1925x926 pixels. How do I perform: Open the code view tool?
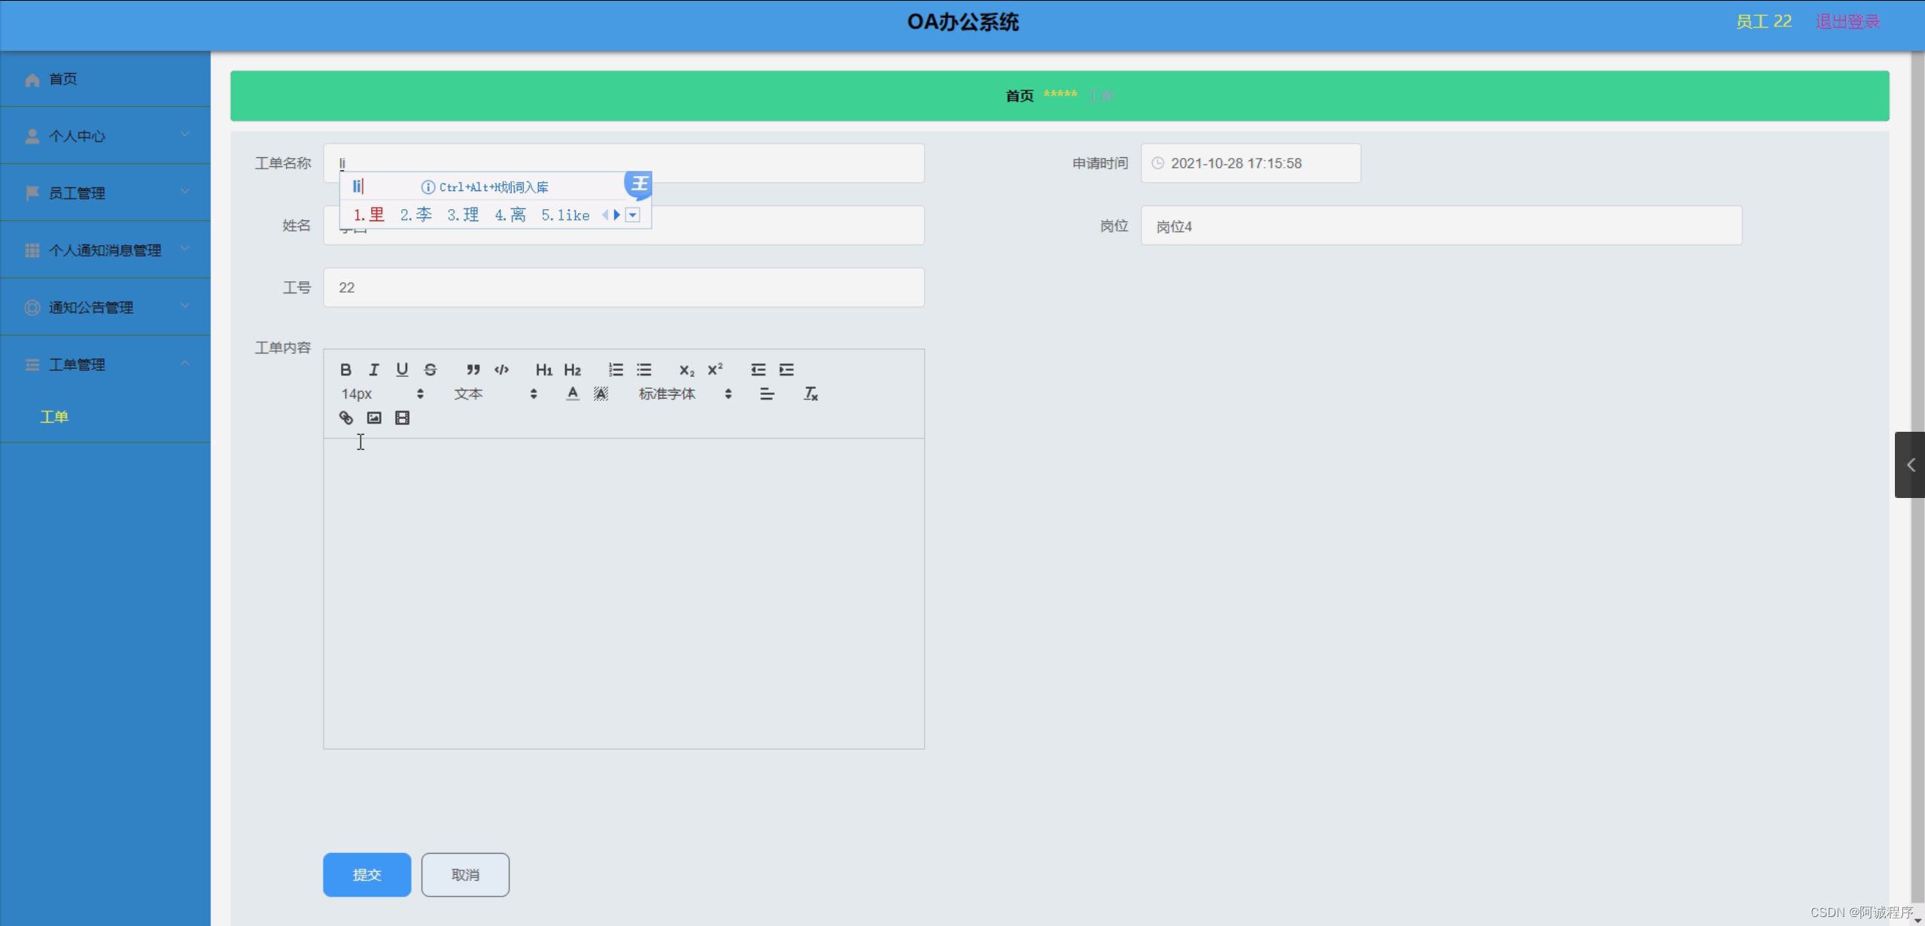[501, 369]
